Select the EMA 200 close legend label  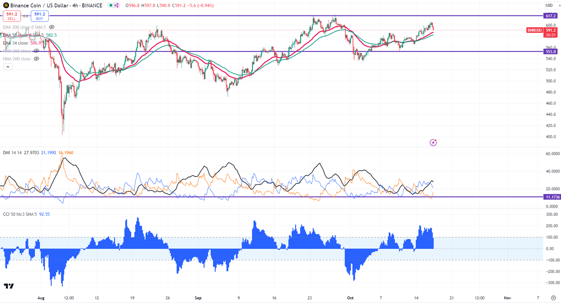pos(24,27)
